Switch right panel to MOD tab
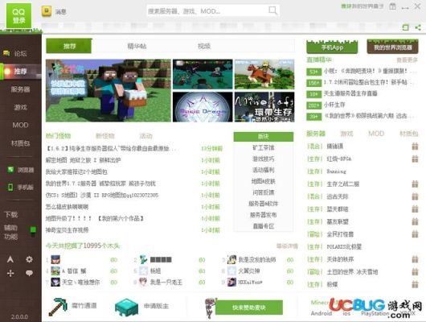 [376, 134]
